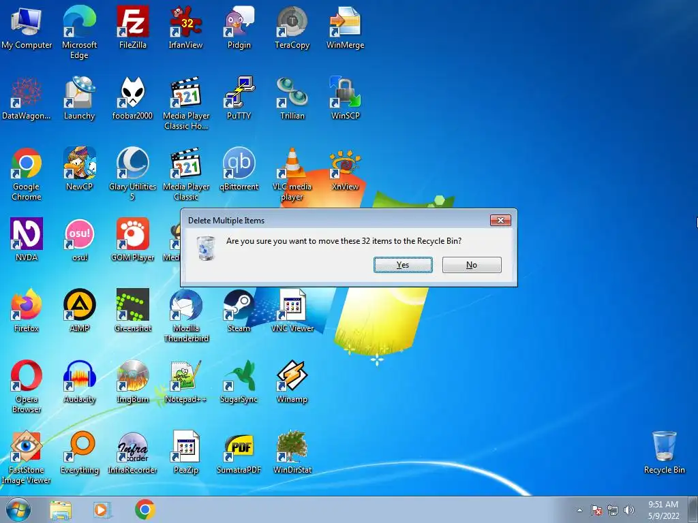The image size is (698, 523).
Task: Select the Opera Browser shortcut
Action: tap(27, 387)
